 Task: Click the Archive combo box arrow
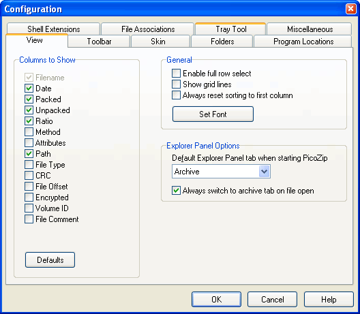tap(265, 172)
